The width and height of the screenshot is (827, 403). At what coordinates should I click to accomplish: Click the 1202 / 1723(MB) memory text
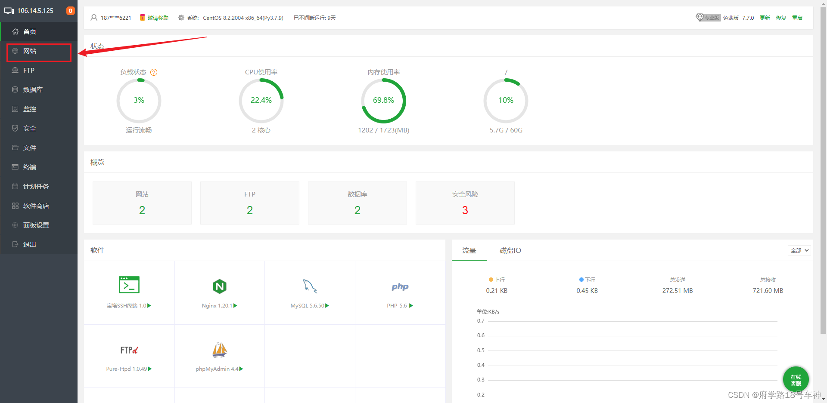tap(383, 130)
